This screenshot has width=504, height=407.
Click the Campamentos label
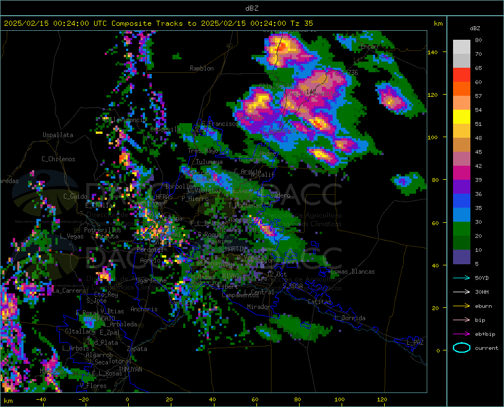coord(240,295)
